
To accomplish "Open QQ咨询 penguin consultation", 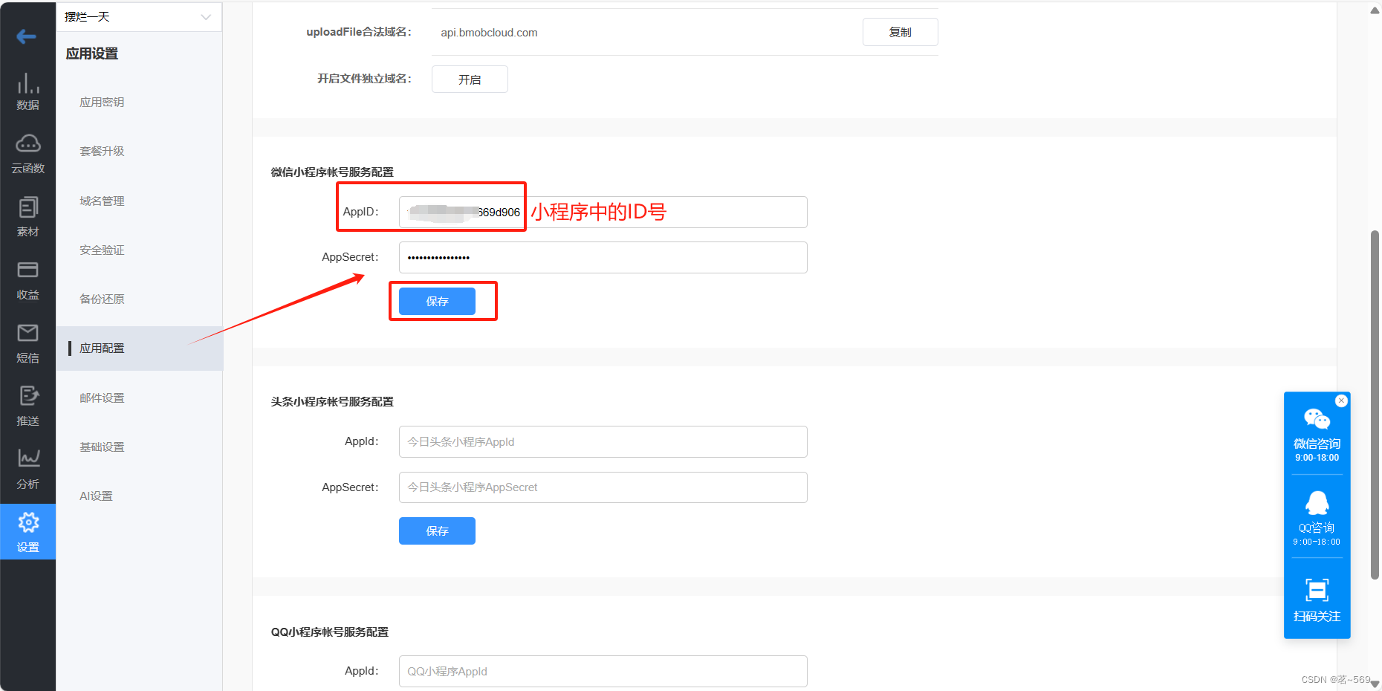I will (1317, 518).
